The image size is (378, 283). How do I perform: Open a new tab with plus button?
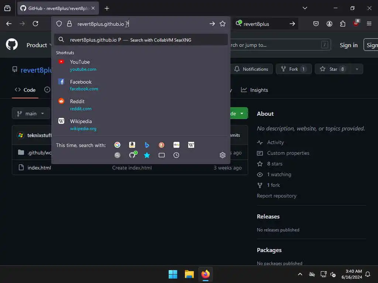click(x=107, y=8)
